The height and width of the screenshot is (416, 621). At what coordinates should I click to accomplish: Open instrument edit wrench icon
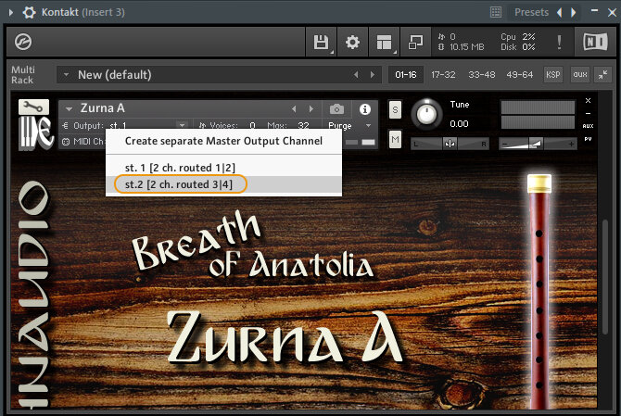[33, 107]
